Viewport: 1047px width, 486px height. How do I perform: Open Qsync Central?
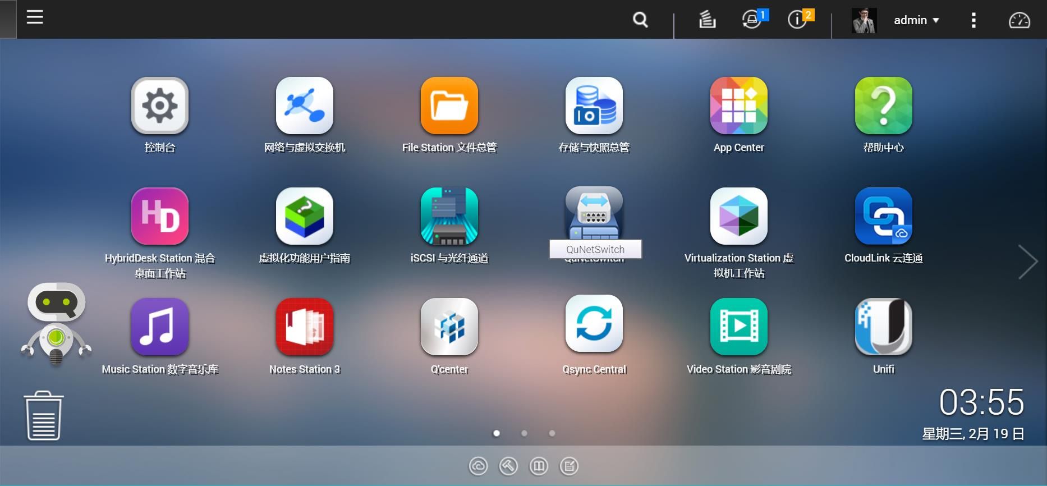[594, 324]
